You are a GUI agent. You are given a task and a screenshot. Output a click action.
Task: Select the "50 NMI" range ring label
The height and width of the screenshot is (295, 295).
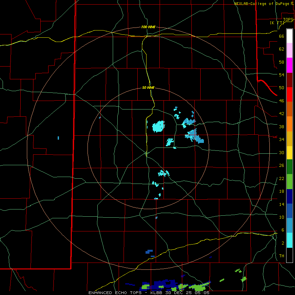[148, 88]
